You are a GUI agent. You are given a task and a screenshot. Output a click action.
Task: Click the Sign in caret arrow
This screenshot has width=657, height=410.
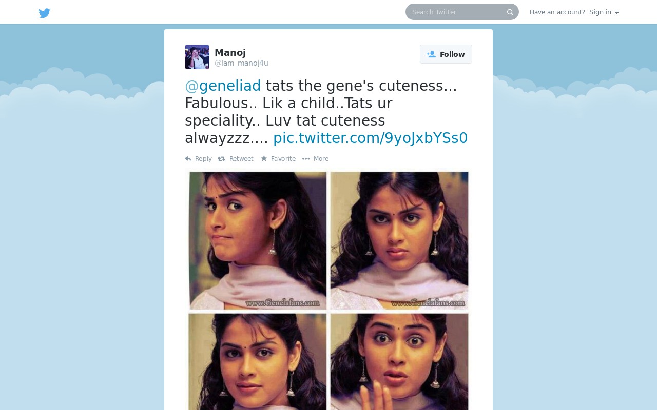pyautogui.click(x=616, y=13)
